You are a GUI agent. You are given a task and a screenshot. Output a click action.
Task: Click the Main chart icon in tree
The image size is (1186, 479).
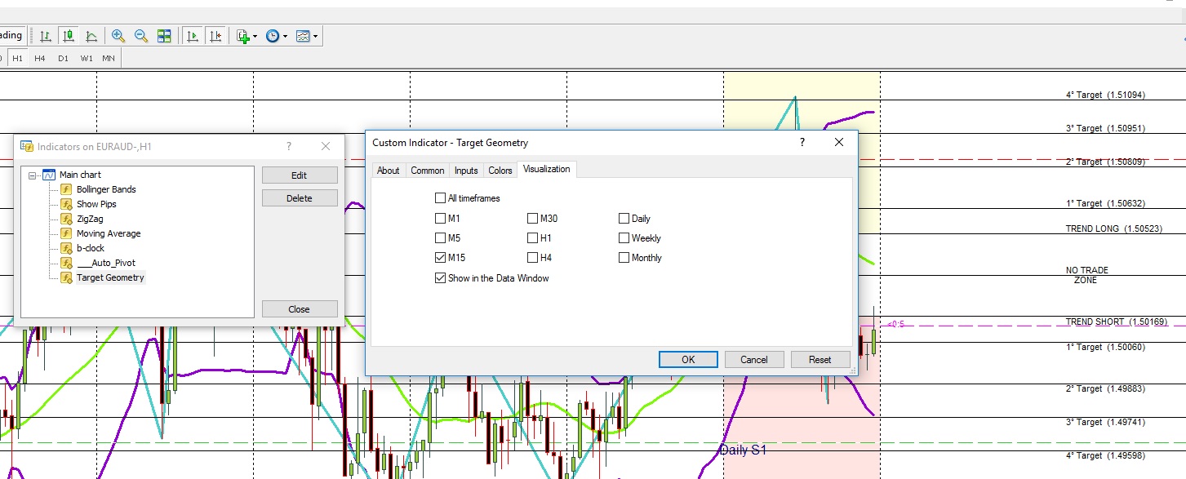click(x=49, y=175)
